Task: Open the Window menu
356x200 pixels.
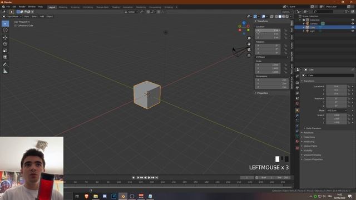Action: tap(32, 7)
